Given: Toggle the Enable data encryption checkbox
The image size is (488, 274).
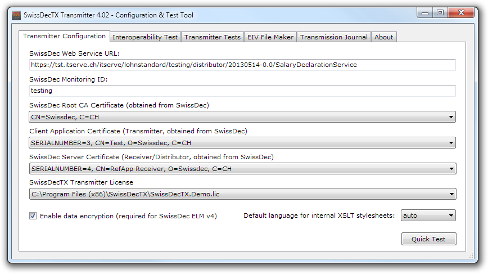Looking at the screenshot, I should 33,215.
